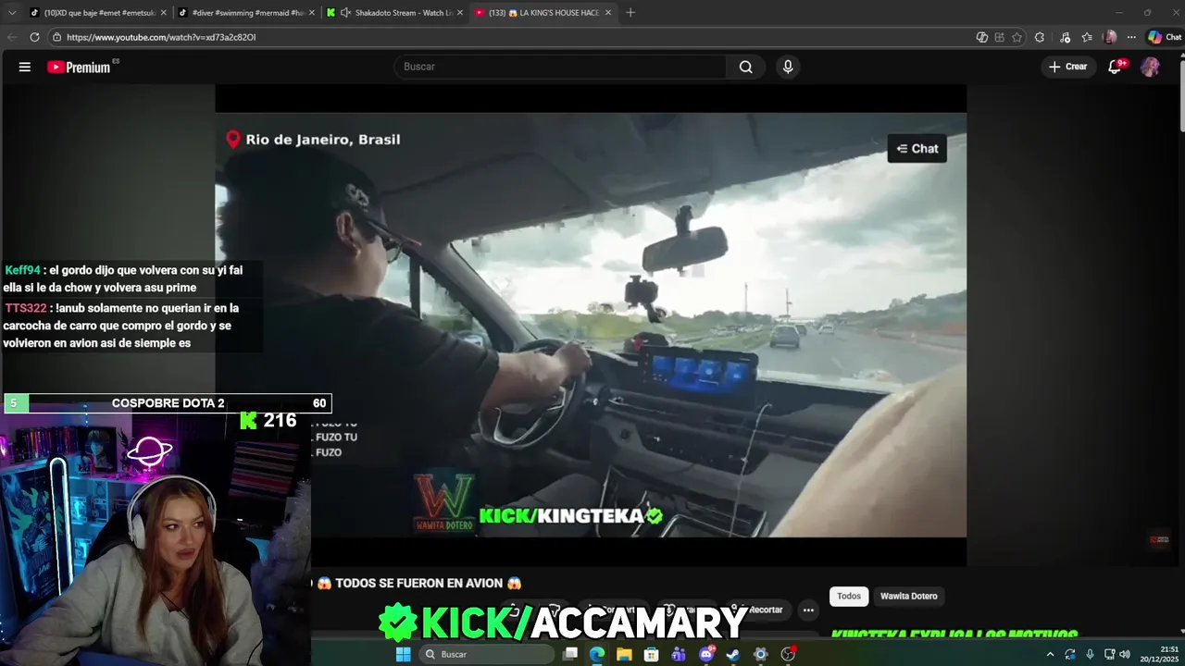
Task: Open a new browser tab
Action: point(630,12)
